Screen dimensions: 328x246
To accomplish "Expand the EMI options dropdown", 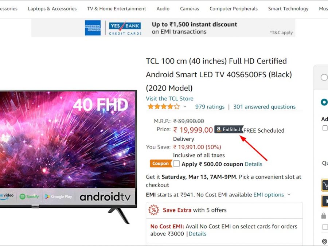I will pos(272,195).
